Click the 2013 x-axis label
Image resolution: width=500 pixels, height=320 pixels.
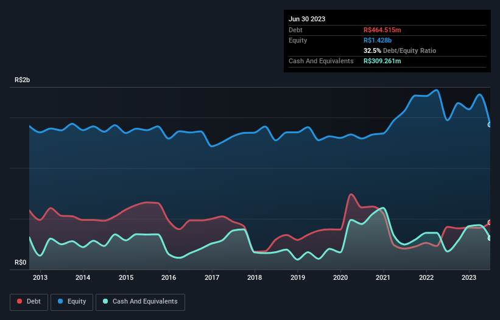40,277
